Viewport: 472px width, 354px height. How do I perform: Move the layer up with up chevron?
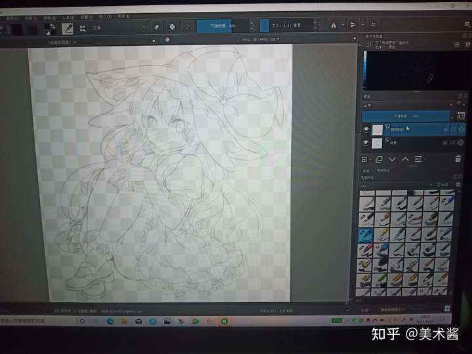tap(405, 159)
